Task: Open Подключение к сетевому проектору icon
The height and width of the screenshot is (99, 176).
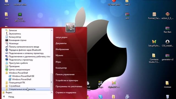Action: (x=7, y=53)
